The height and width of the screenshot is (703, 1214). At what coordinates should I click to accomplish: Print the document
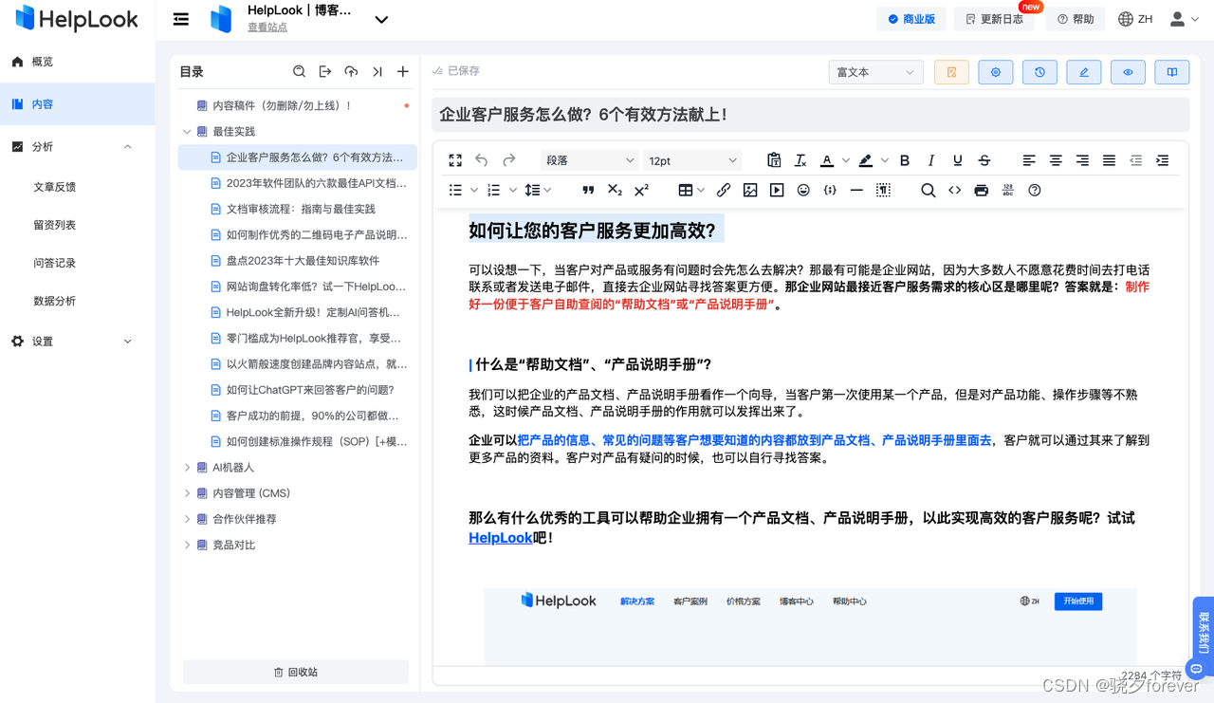click(x=981, y=191)
